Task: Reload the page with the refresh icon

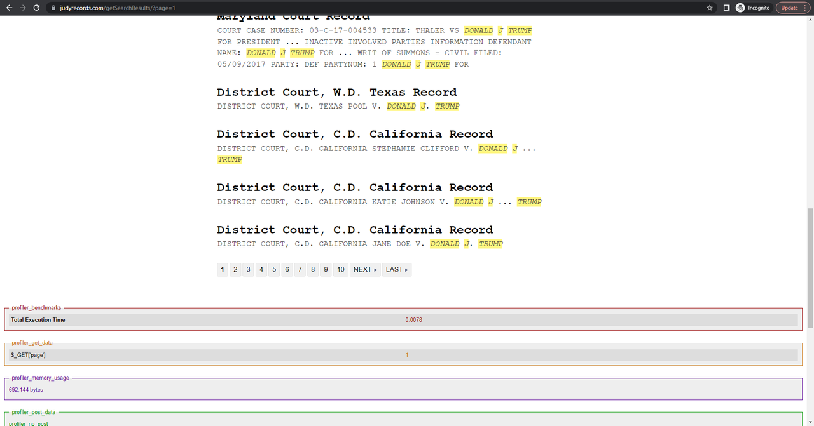Action: point(37,8)
